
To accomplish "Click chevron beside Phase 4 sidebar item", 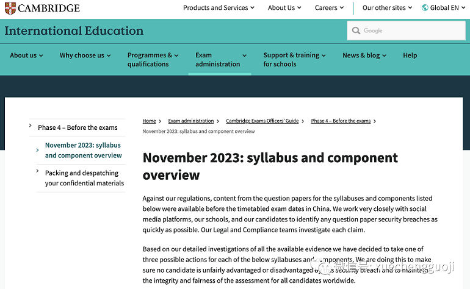I will coord(31,126).
